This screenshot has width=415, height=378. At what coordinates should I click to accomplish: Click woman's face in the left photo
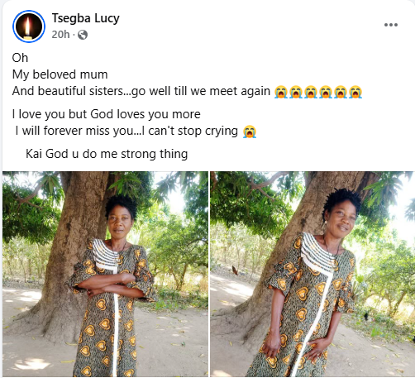click(x=119, y=222)
